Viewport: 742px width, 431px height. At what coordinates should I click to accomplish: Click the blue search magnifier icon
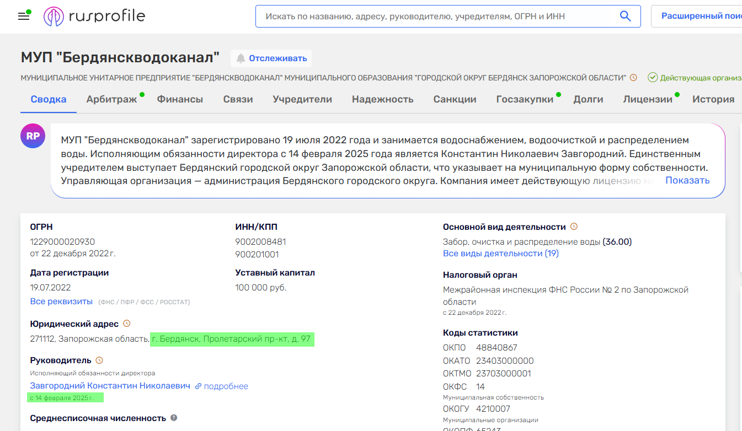click(625, 16)
